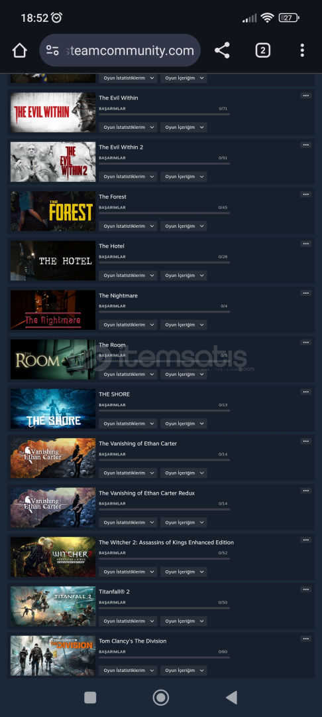Tap Tom Clancy's The Division banner image

[53, 656]
